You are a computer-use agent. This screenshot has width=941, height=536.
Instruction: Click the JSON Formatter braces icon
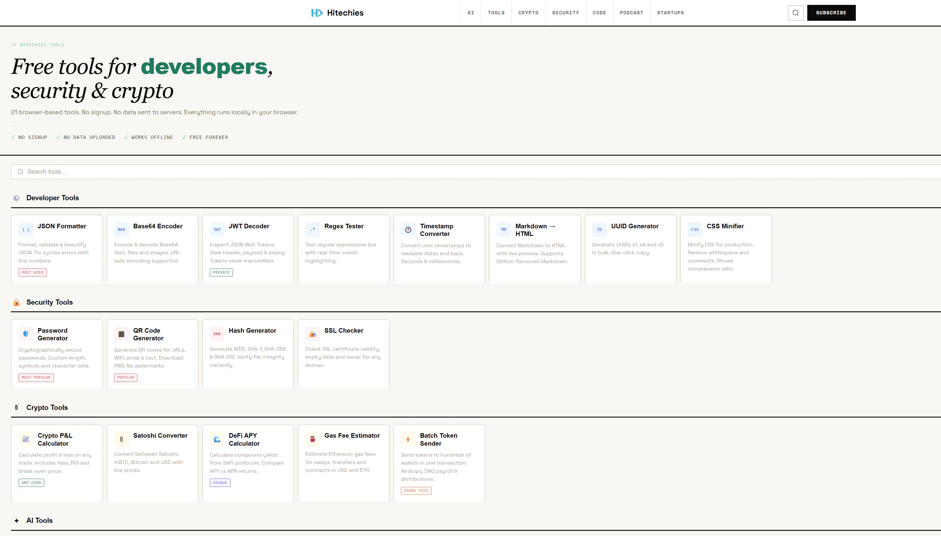[26, 229]
